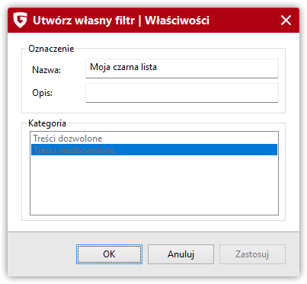The image size is (307, 284).
Task: Click the text 'Moja czarna lista'
Action: pos(123,67)
